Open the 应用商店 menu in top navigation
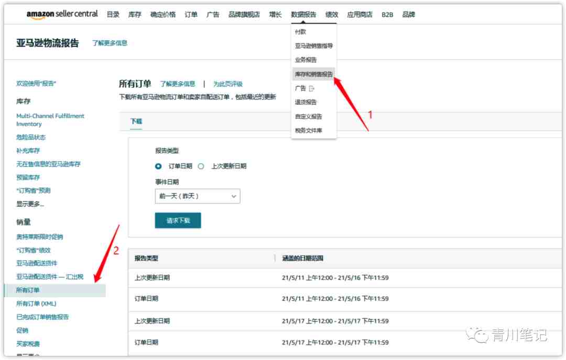Viewport: 566px width, 360px height. coord(360,15)
